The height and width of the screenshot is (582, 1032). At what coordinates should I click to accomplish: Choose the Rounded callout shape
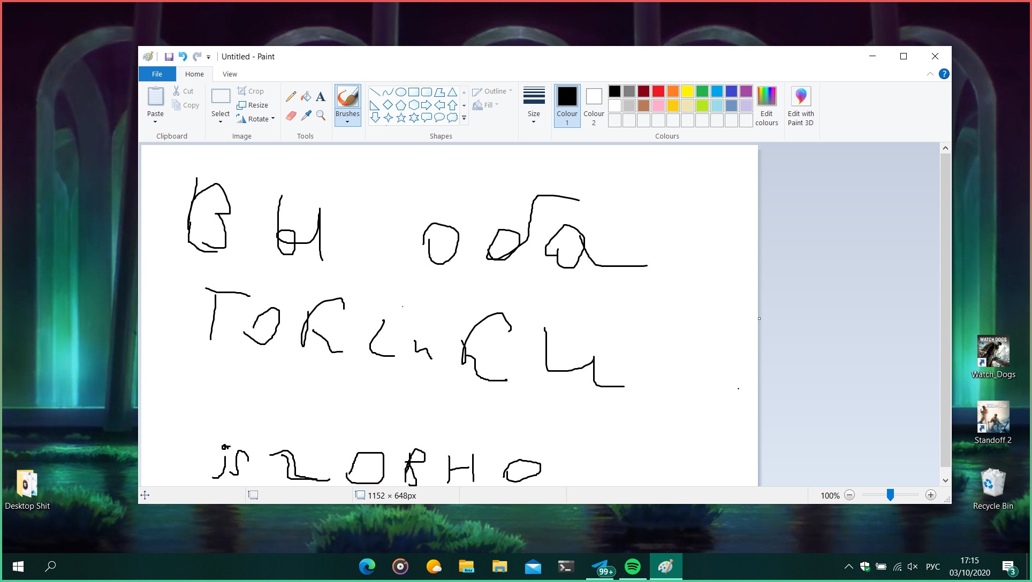[426, 118]
